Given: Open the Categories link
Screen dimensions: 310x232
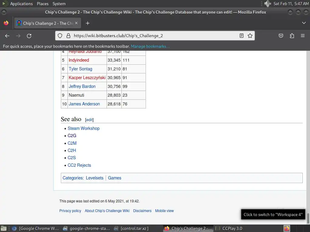Looking at the screenshot, I should [x=73, y=178].
